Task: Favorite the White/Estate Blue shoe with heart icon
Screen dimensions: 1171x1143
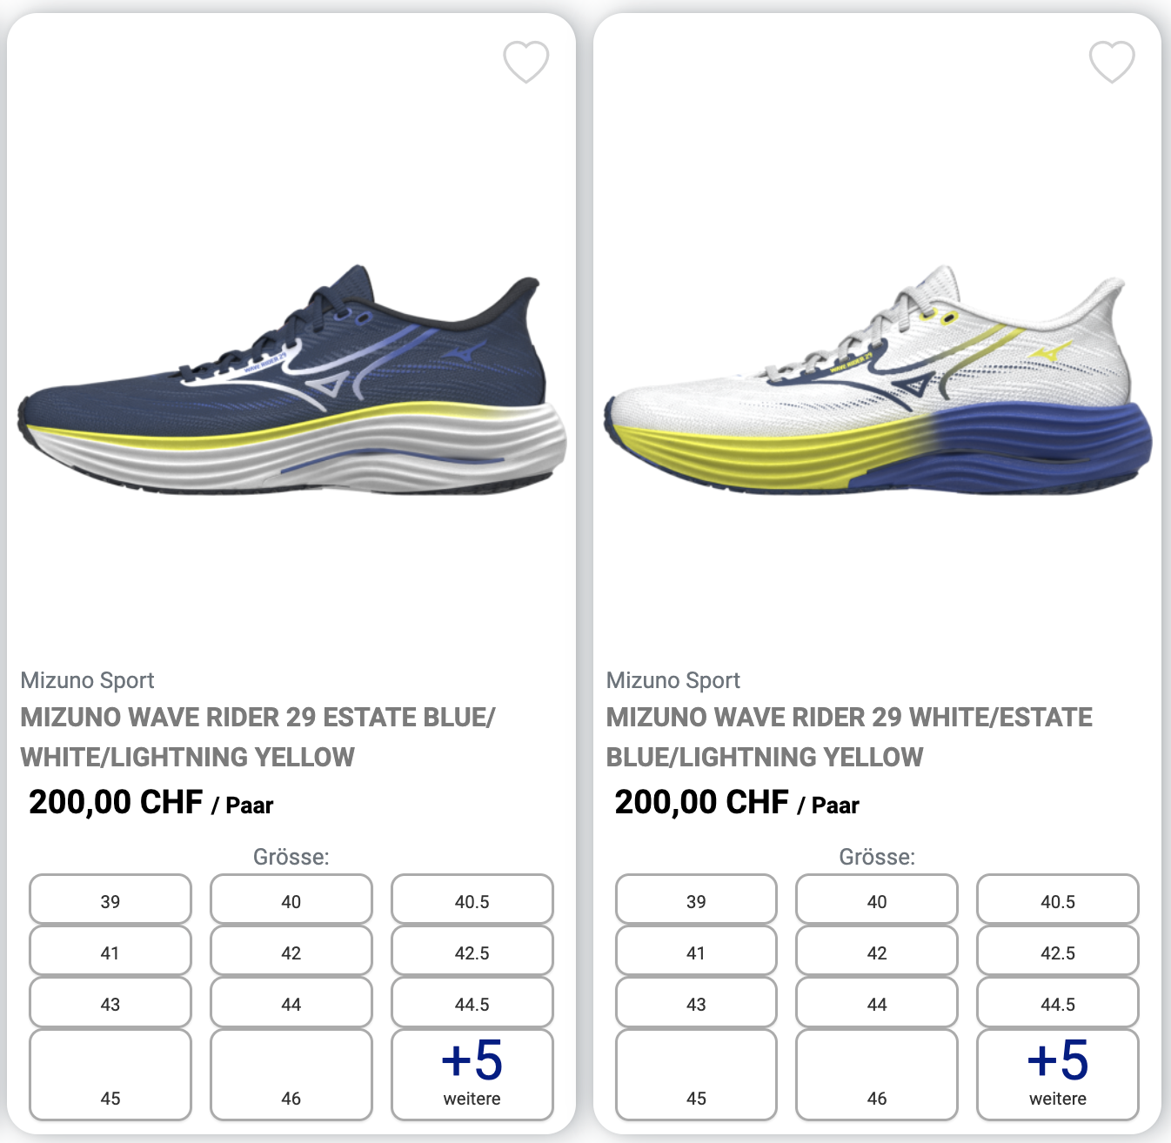Action: (1112, 62)
